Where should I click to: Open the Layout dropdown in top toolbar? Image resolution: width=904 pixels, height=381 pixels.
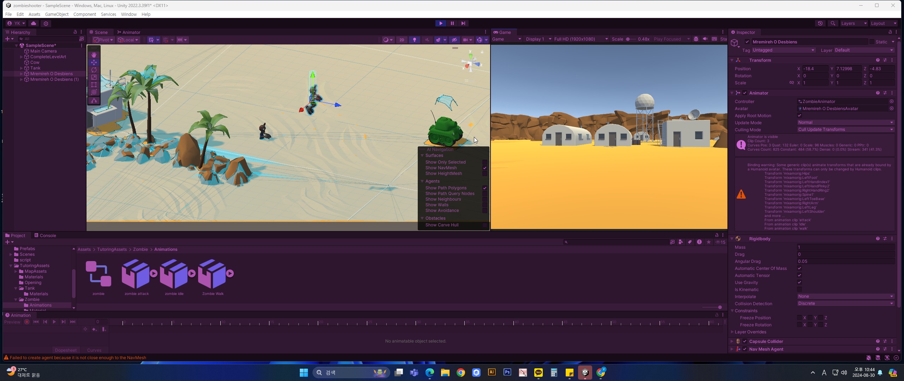[x=884, y=23]
